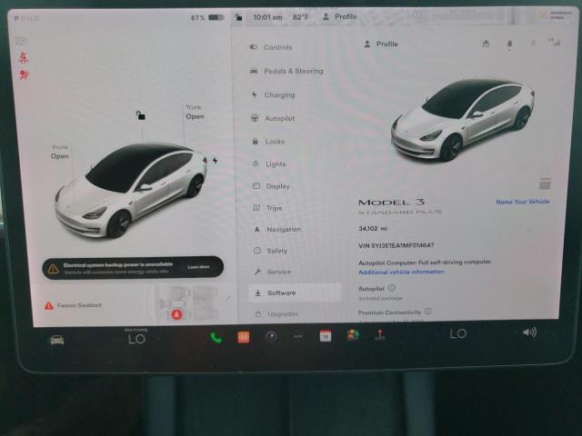Viewport: 582px width, 436px height.
Task: Tap the 82°F temperature reading
Action: click(300, 17)
